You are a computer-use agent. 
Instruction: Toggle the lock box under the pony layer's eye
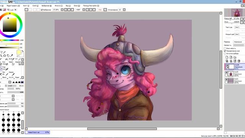pos(226,75)
